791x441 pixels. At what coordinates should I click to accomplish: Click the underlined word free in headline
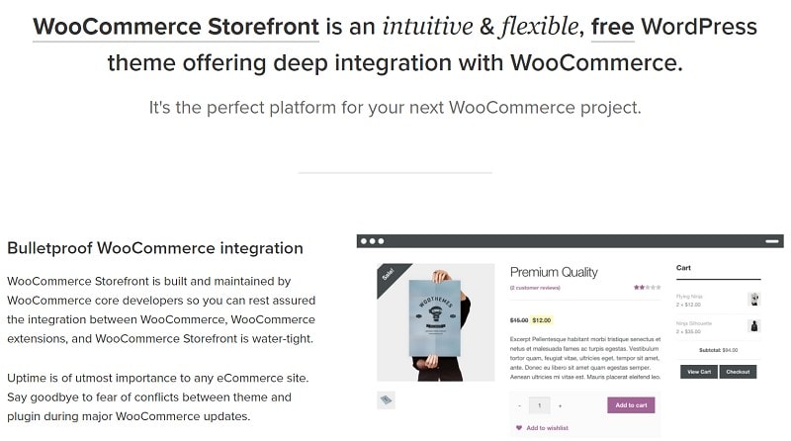coord(612,25)
